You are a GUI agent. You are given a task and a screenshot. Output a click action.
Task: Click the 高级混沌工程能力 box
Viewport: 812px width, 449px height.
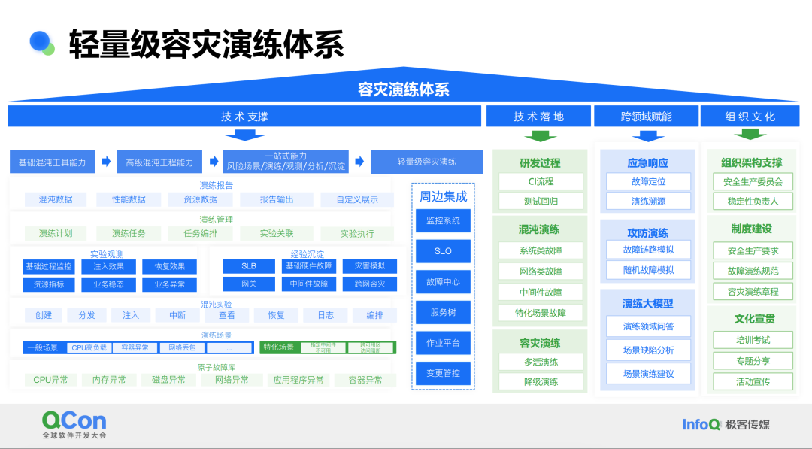pos(159,162)
